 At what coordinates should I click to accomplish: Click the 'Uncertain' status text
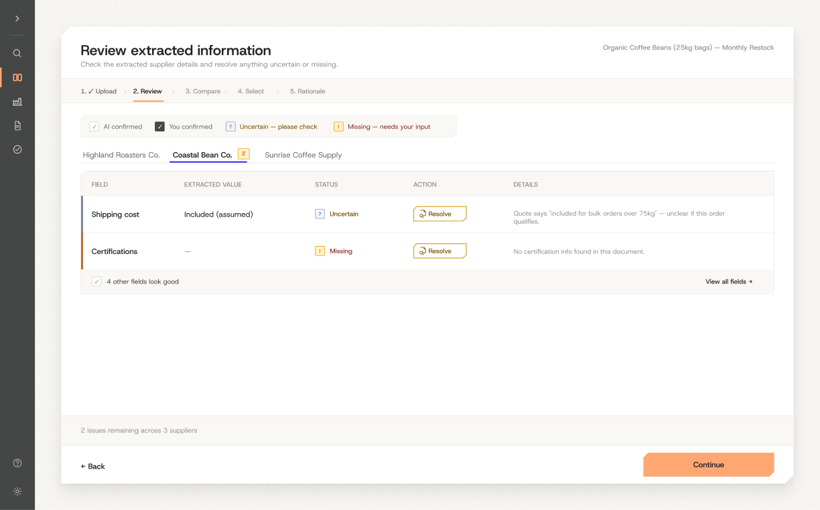point(344,214)
